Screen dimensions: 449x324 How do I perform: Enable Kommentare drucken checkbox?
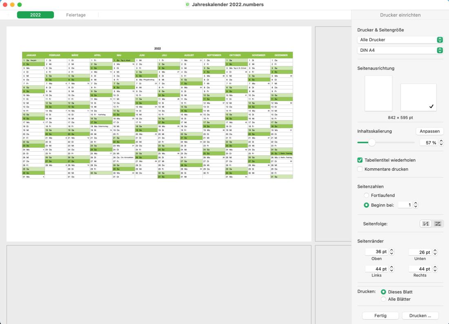click(x=360, y=169)
